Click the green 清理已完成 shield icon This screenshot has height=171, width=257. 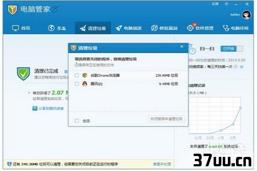point(24,74)
